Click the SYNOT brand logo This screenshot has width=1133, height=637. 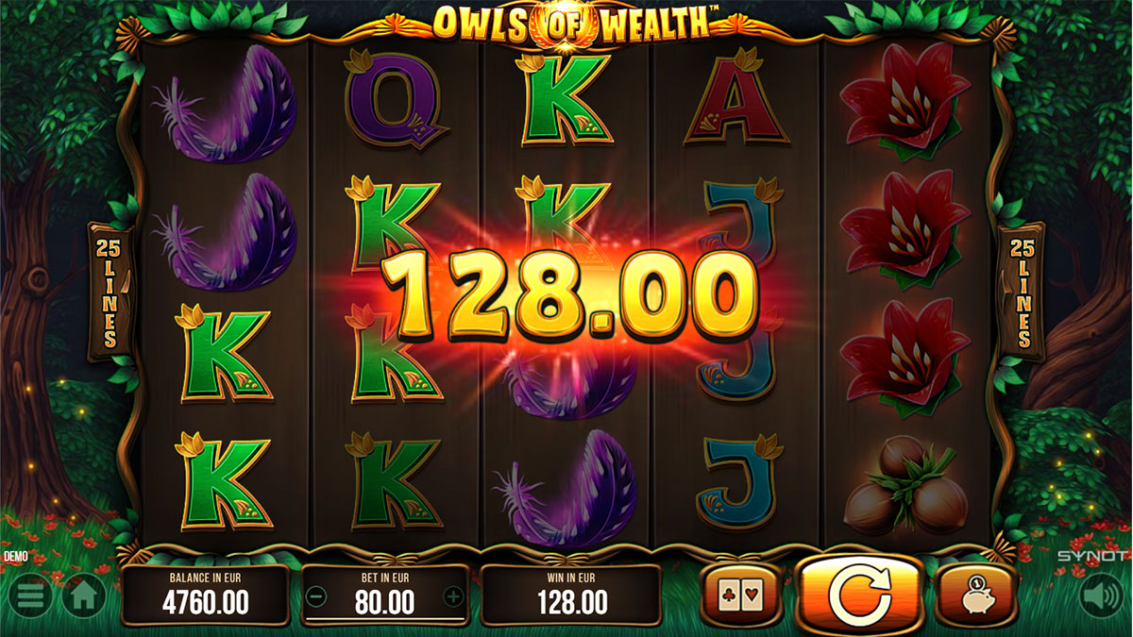tap(1093, 556)
